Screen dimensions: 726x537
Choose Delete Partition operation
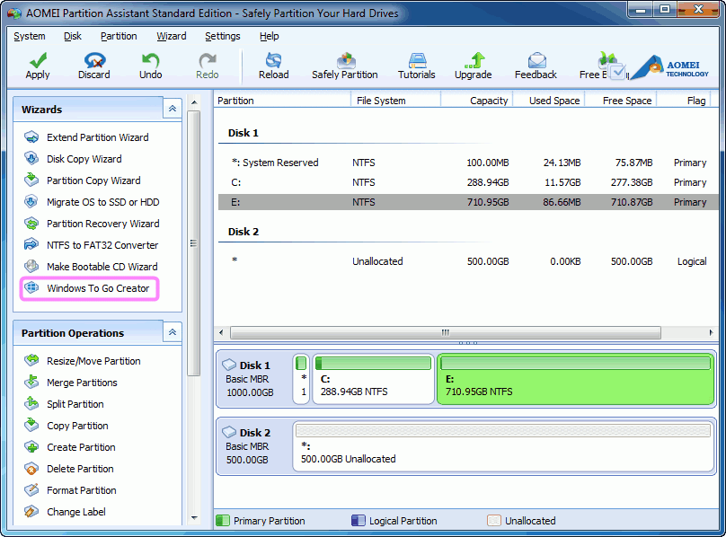(69, 469)
